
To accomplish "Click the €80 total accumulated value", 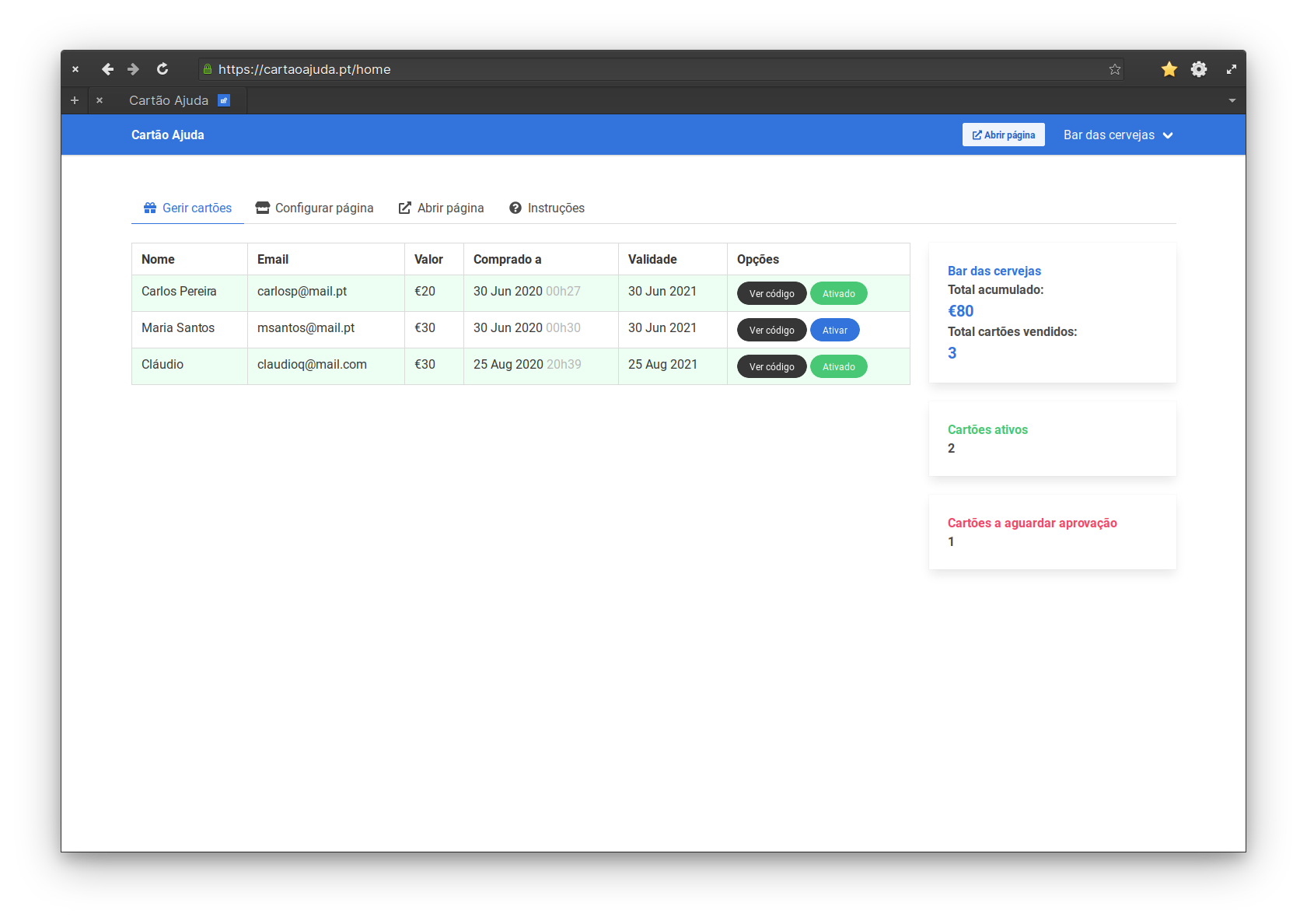I will point(960,311).
